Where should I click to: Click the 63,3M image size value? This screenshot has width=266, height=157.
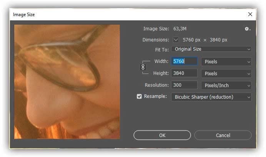pos(180,29)
